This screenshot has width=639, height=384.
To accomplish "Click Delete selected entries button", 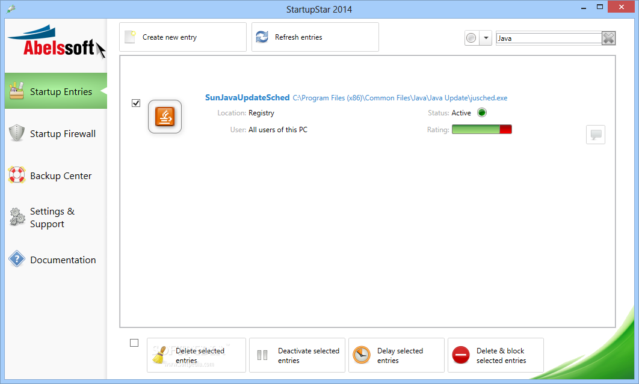I will [196, 355].
